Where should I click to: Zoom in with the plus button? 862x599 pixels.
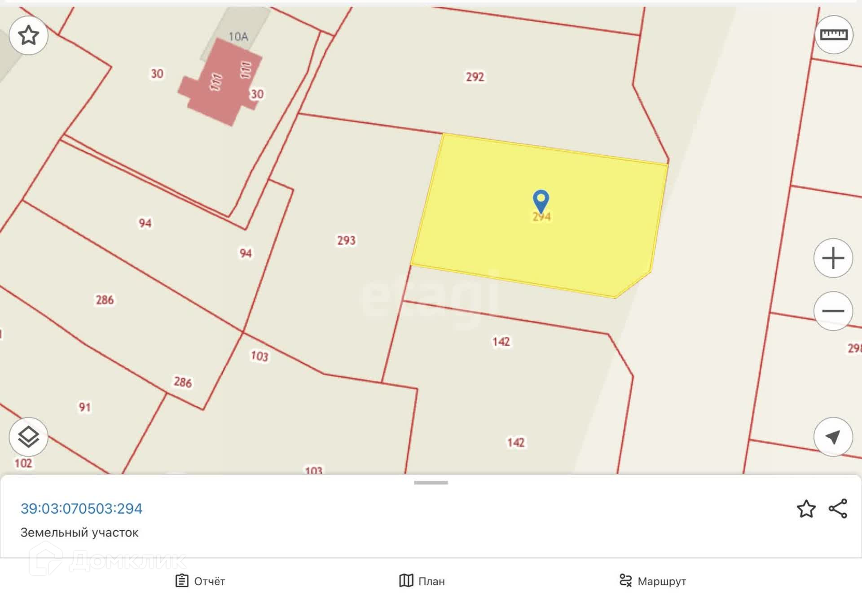click(x=833, y=258)
